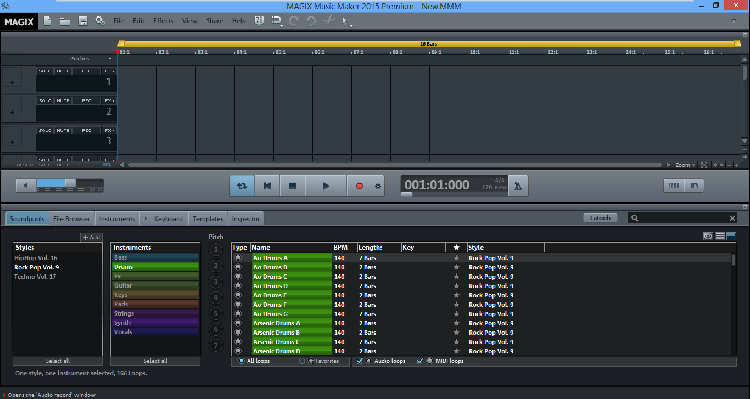Mute track 2 with the MUTE button
The width and height of the screenshot is (750, 399).
pyautogui.click(x=63, y=100)
